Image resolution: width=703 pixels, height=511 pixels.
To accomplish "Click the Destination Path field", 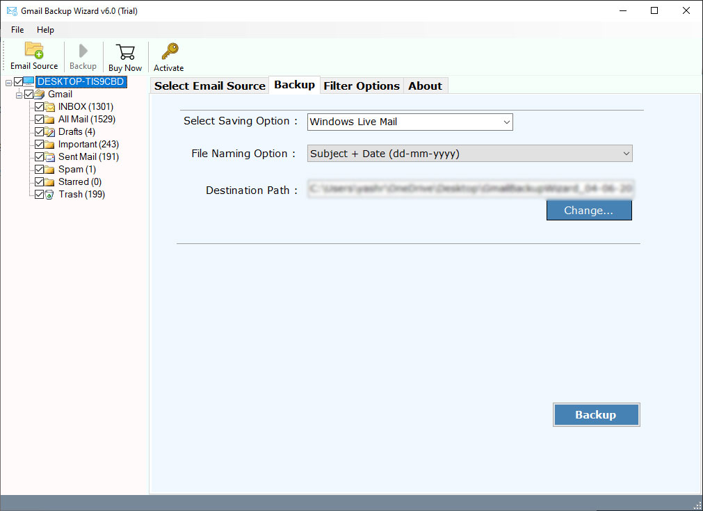I will point(470,188).
